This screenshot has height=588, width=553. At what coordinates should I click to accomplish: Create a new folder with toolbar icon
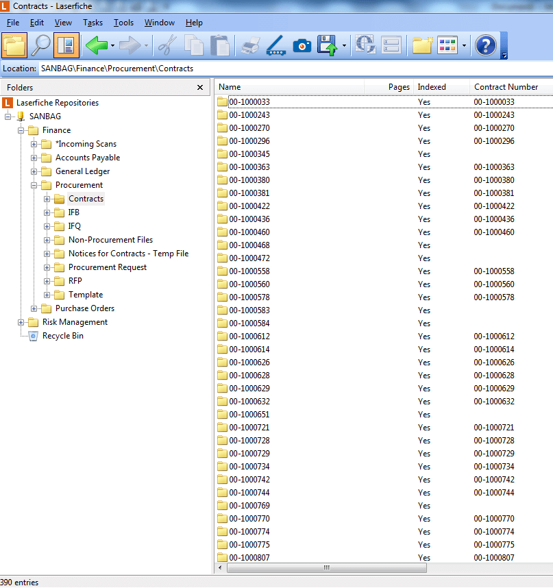tap(422, 45)
